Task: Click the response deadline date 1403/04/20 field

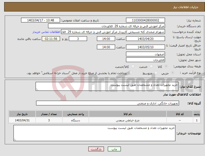Action: [146, 39]
